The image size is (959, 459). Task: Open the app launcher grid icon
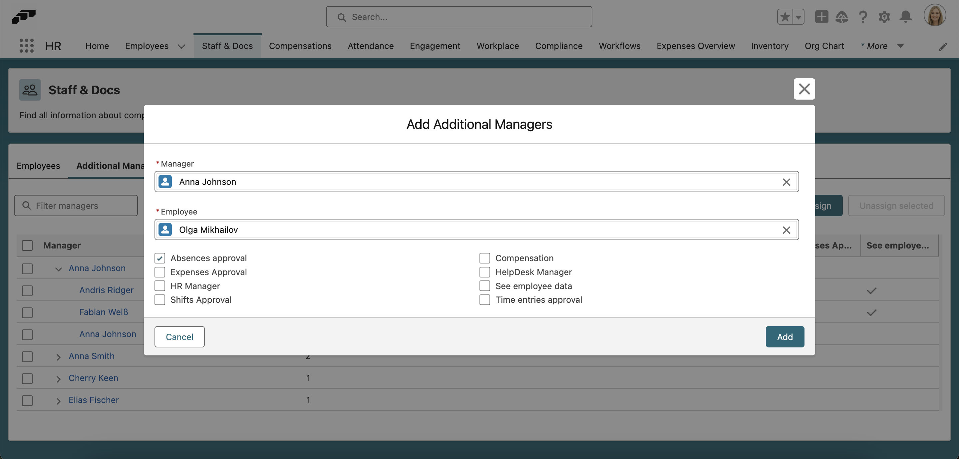(26, 45)
